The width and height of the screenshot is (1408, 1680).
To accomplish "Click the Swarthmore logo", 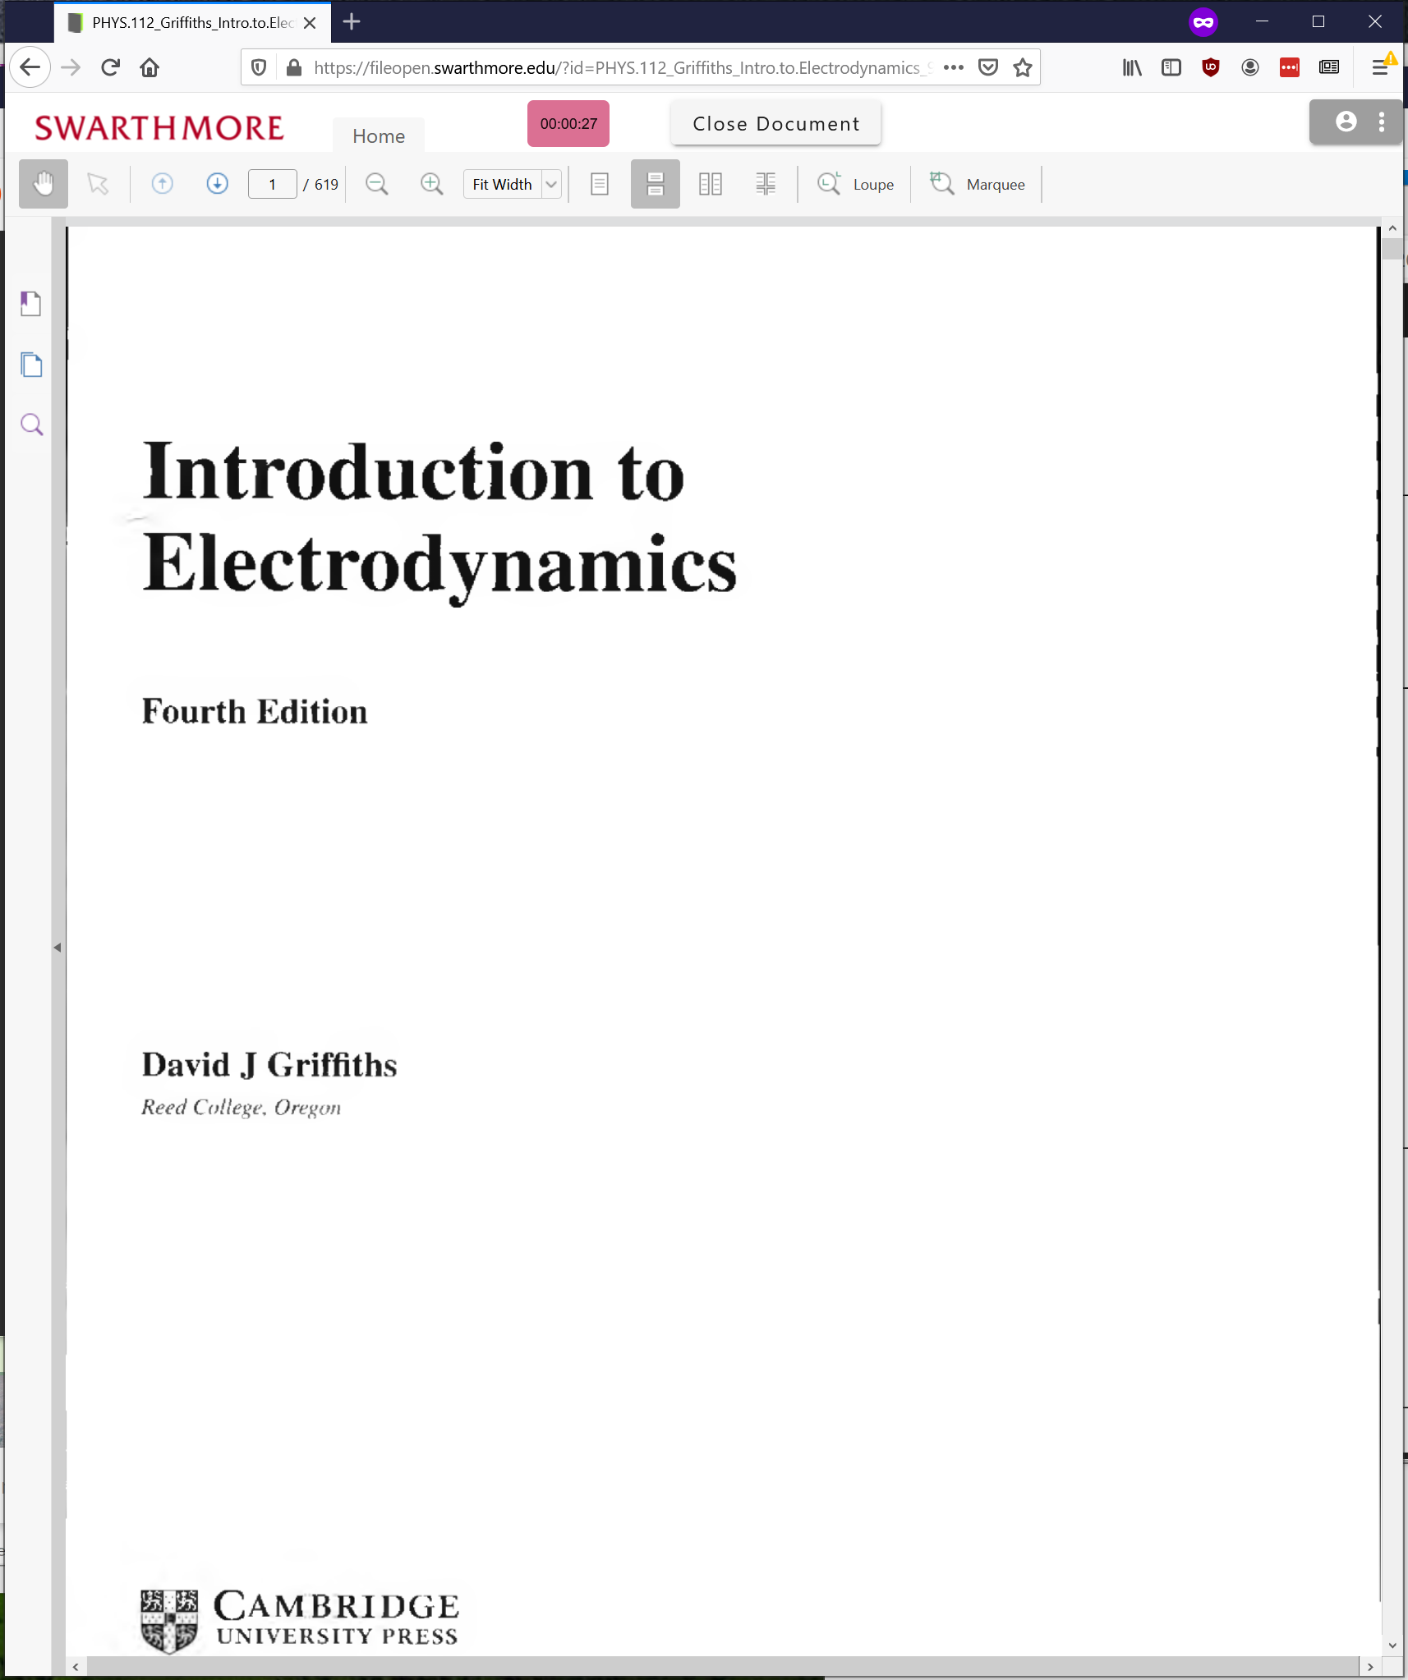I will 159,128.
